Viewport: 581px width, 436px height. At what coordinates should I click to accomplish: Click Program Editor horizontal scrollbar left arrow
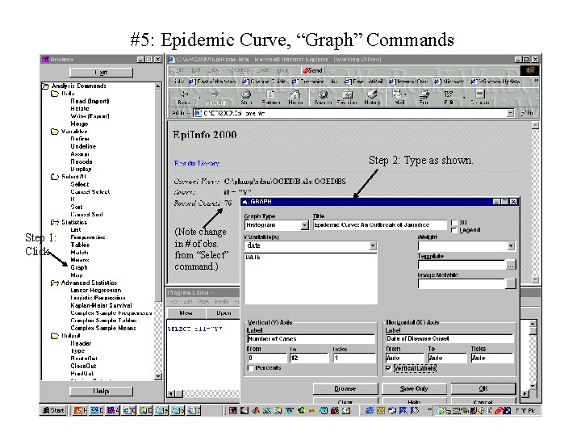171,394
